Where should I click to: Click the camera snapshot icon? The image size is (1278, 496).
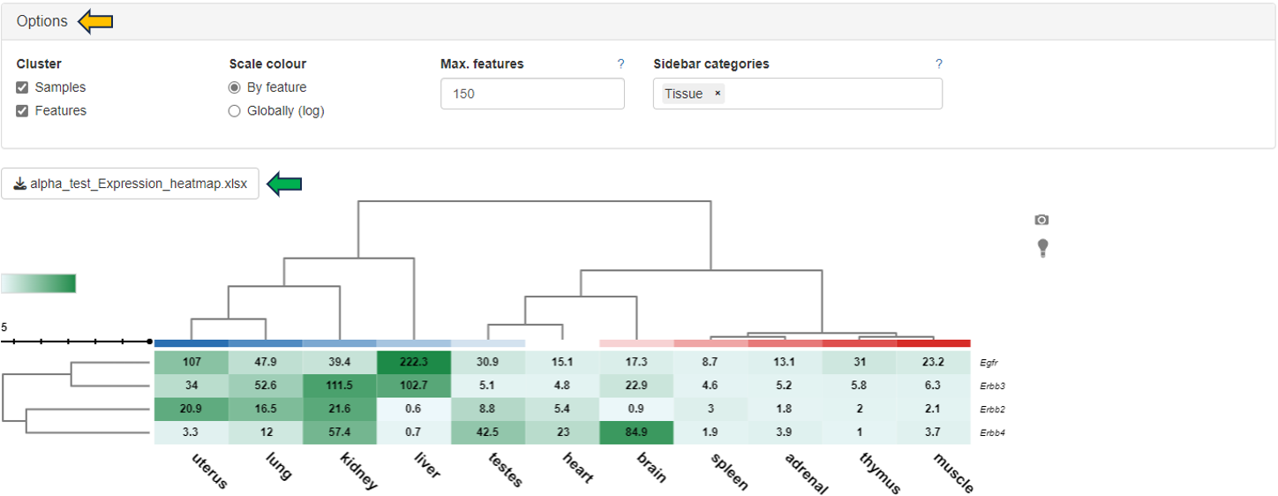click(x=1041, y=220)
